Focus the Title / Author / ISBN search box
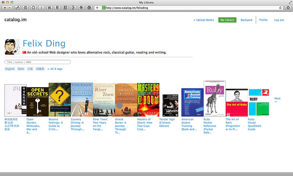 pyautogui.click(x=38, y=62)
